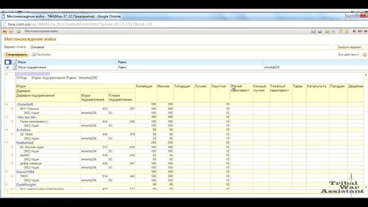Click the Таран column header
The width and height of the screenshot is (368, 207).
[298, 86]
